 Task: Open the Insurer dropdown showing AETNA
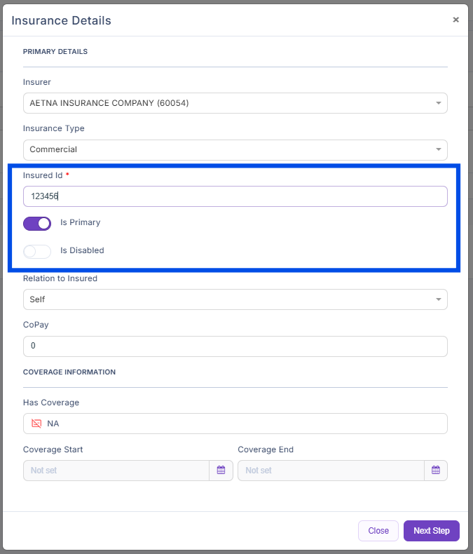point(235,103)
